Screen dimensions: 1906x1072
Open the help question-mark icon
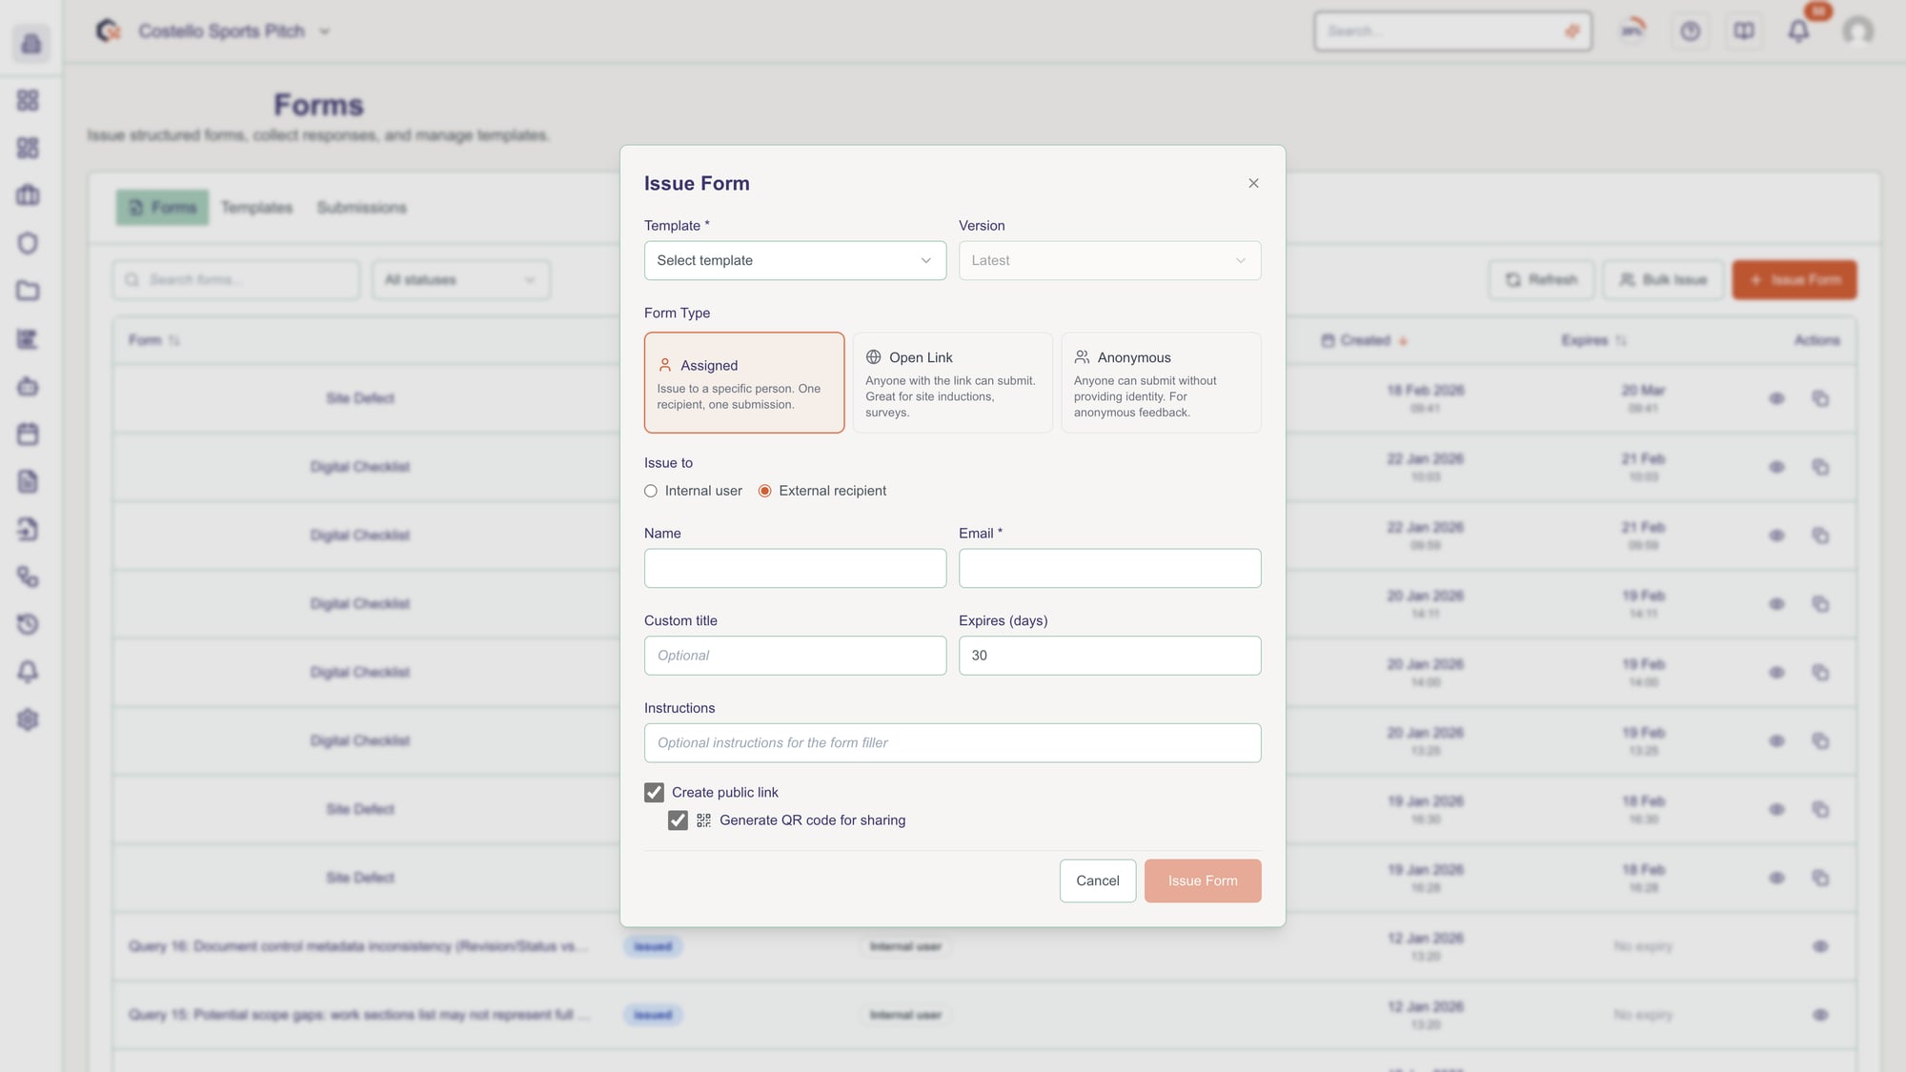[1690, 31]
